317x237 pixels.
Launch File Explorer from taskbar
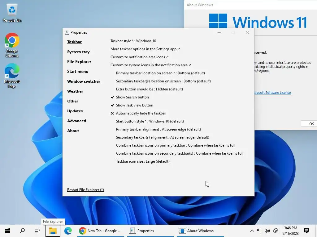point(53,231)
